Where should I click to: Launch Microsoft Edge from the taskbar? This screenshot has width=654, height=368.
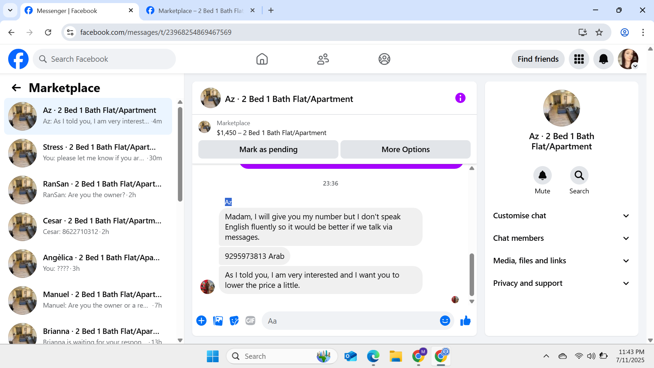373,356
